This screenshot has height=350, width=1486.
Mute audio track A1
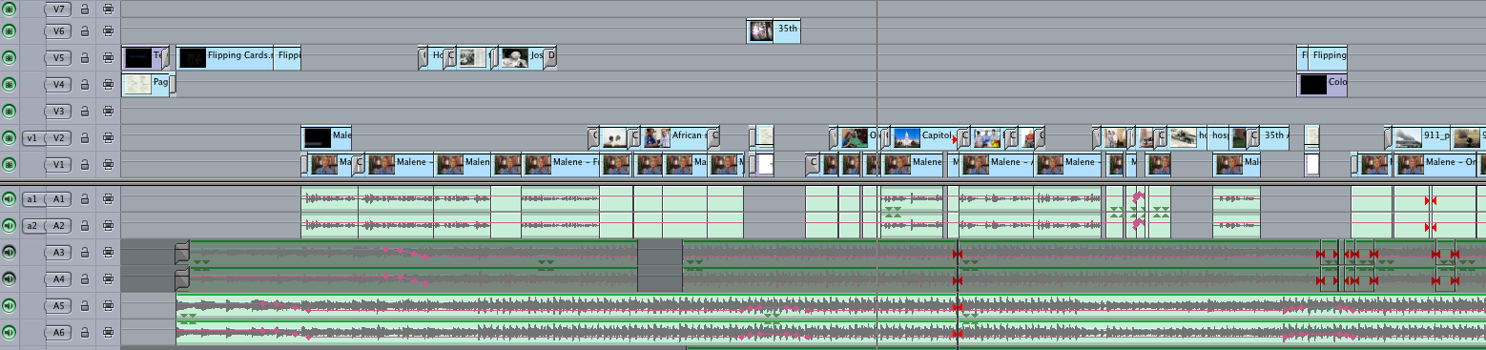point(10,199)
